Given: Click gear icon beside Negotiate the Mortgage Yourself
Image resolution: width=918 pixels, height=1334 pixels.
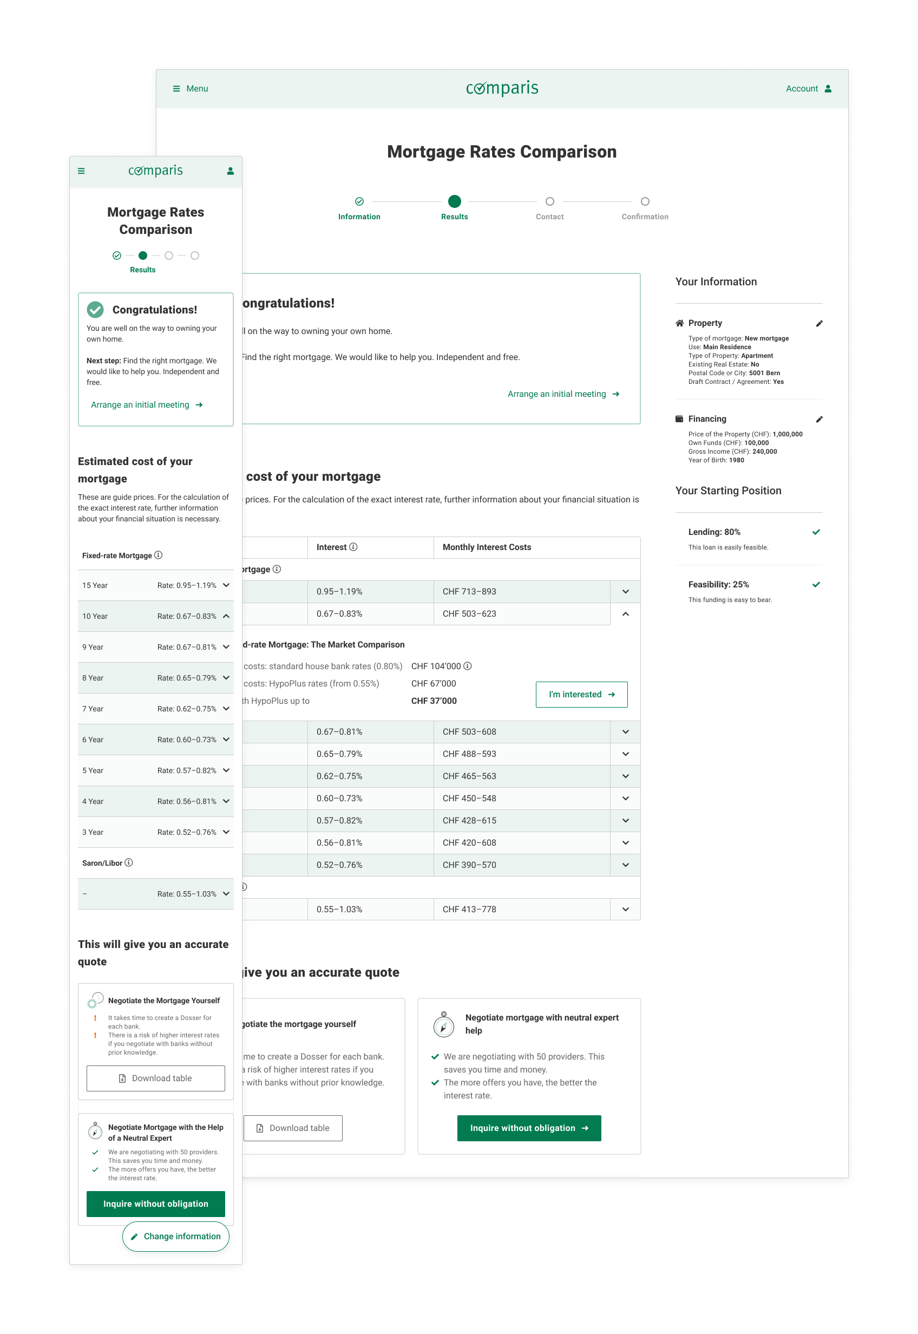Looking at the screenshot, I should pyautogui.click(x=95, y=1001).
